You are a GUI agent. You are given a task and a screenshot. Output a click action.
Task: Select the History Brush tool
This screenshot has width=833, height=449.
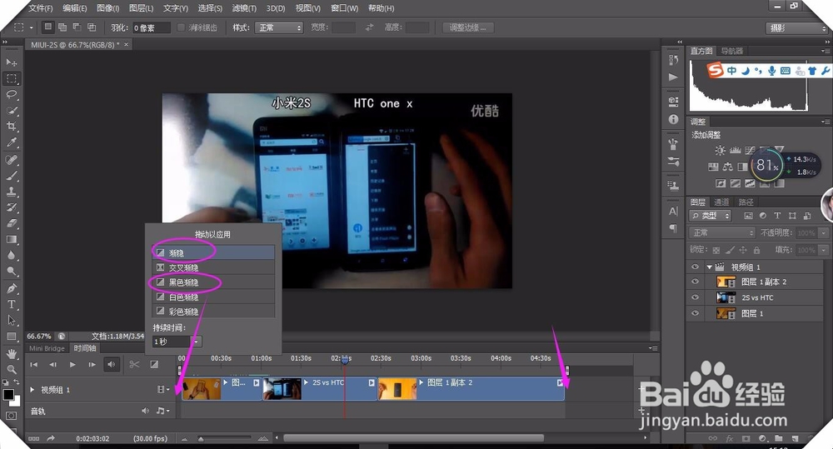point(11,207)
